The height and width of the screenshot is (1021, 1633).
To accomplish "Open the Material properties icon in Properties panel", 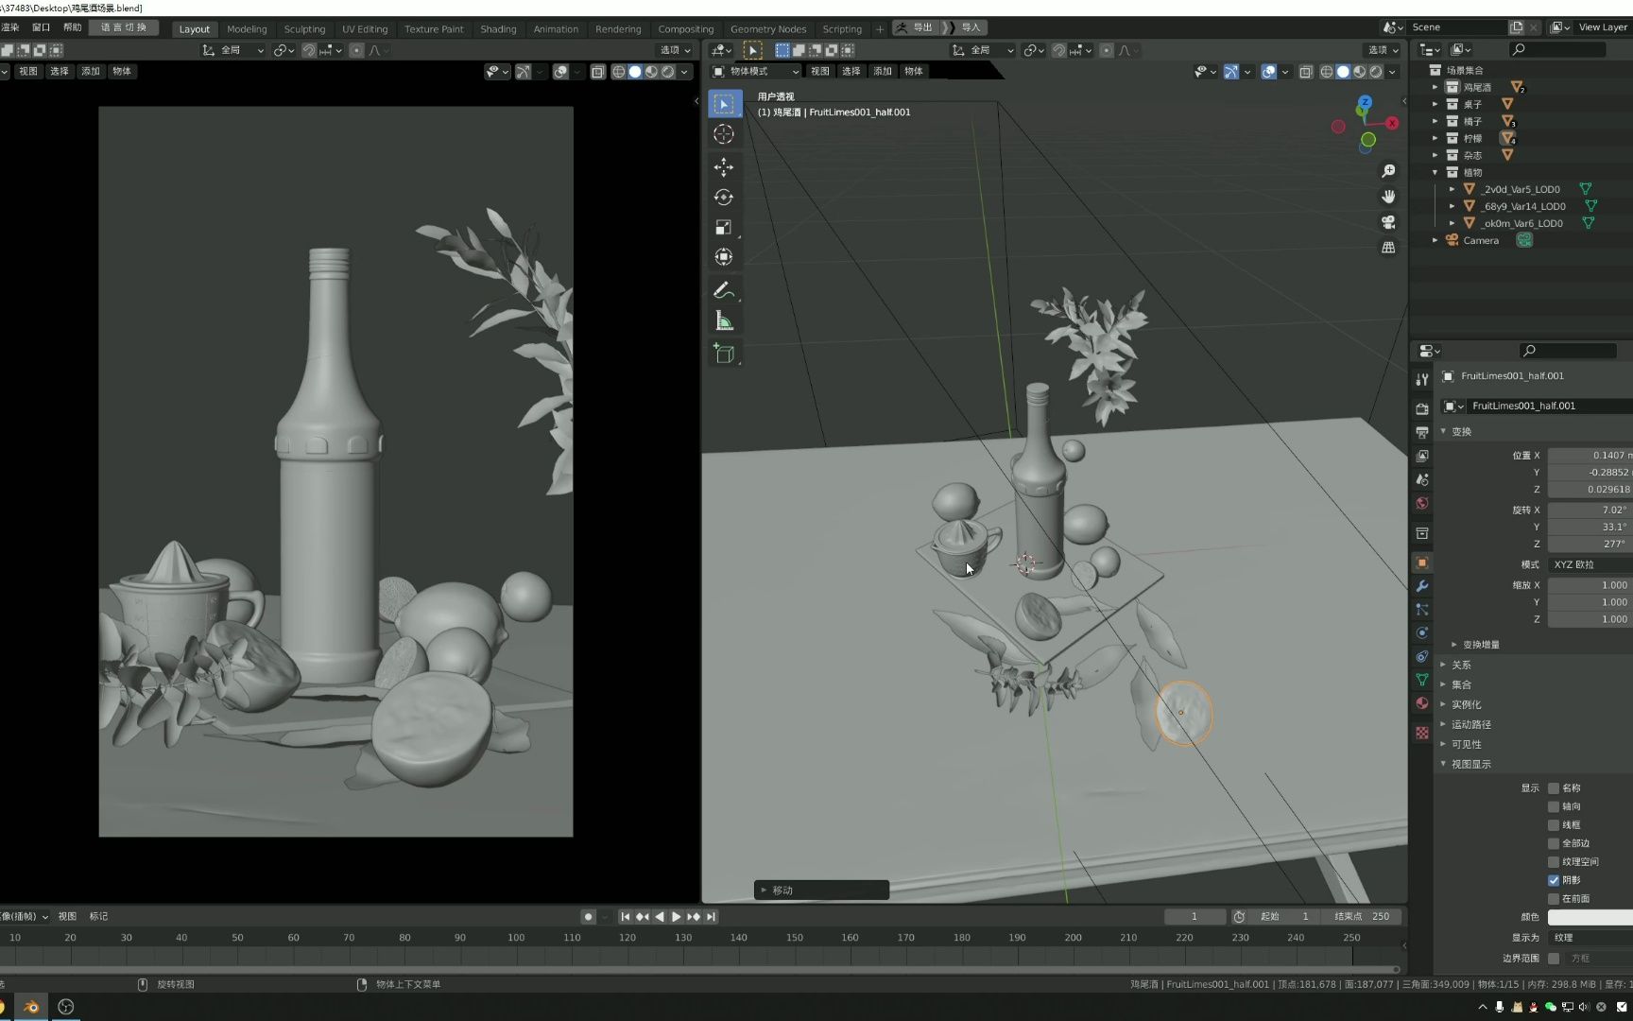I will [x=1421, y=703].
